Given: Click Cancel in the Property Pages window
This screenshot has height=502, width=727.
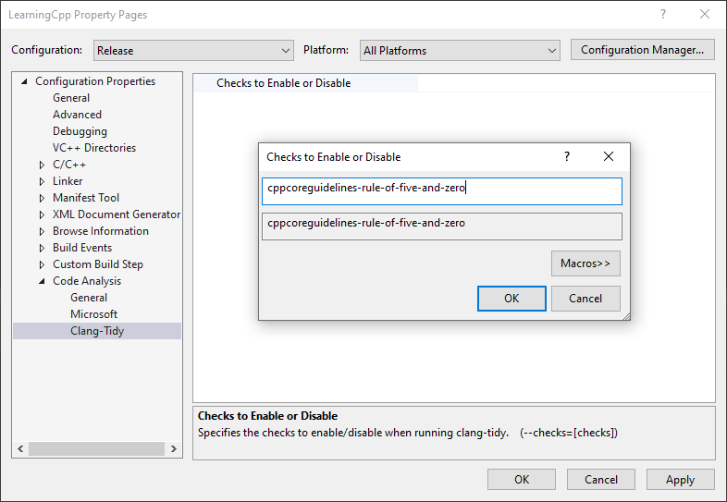Looking at the screenshot, I should [601, 479].
